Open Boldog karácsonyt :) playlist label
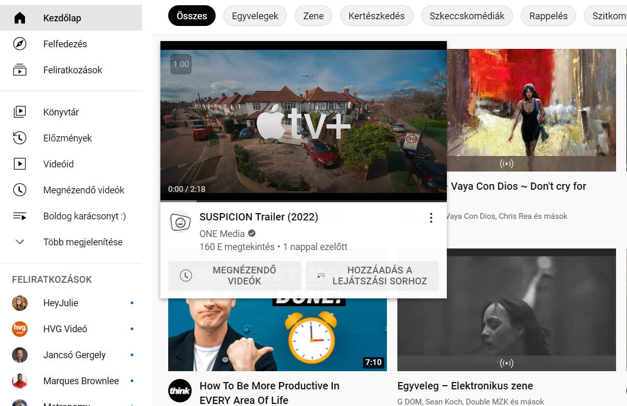Viewport: 627px width, 406px height. point(84,216)
